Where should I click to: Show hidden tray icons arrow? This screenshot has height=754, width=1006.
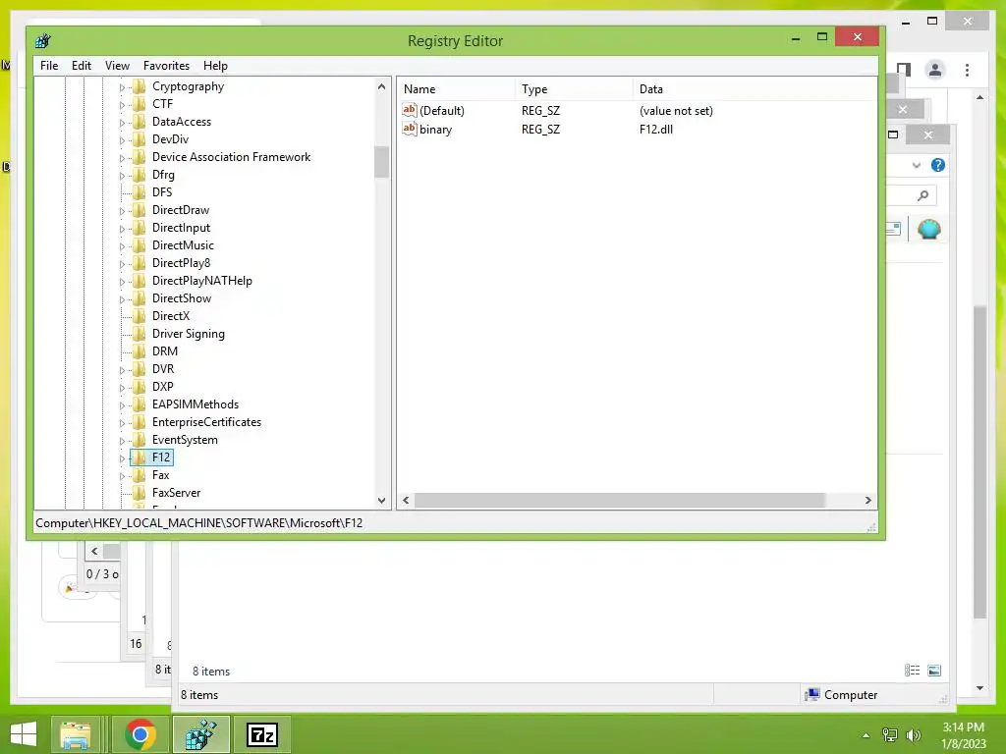(x=866, y=735)
